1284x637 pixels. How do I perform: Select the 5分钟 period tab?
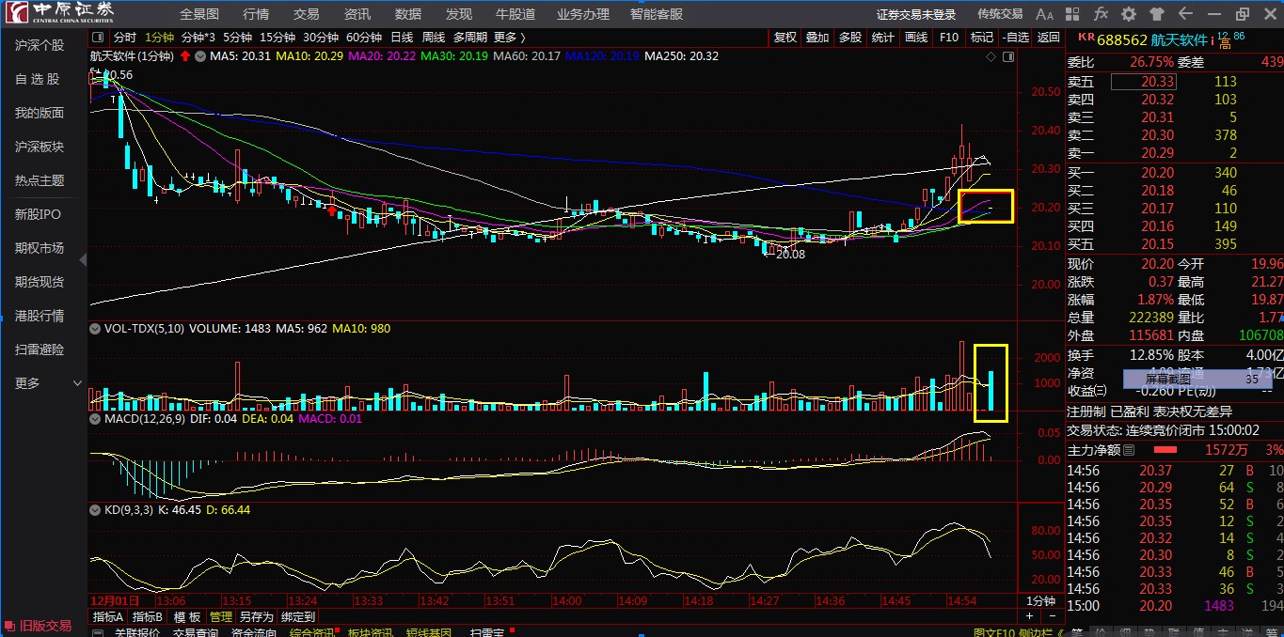pos(238,38)
